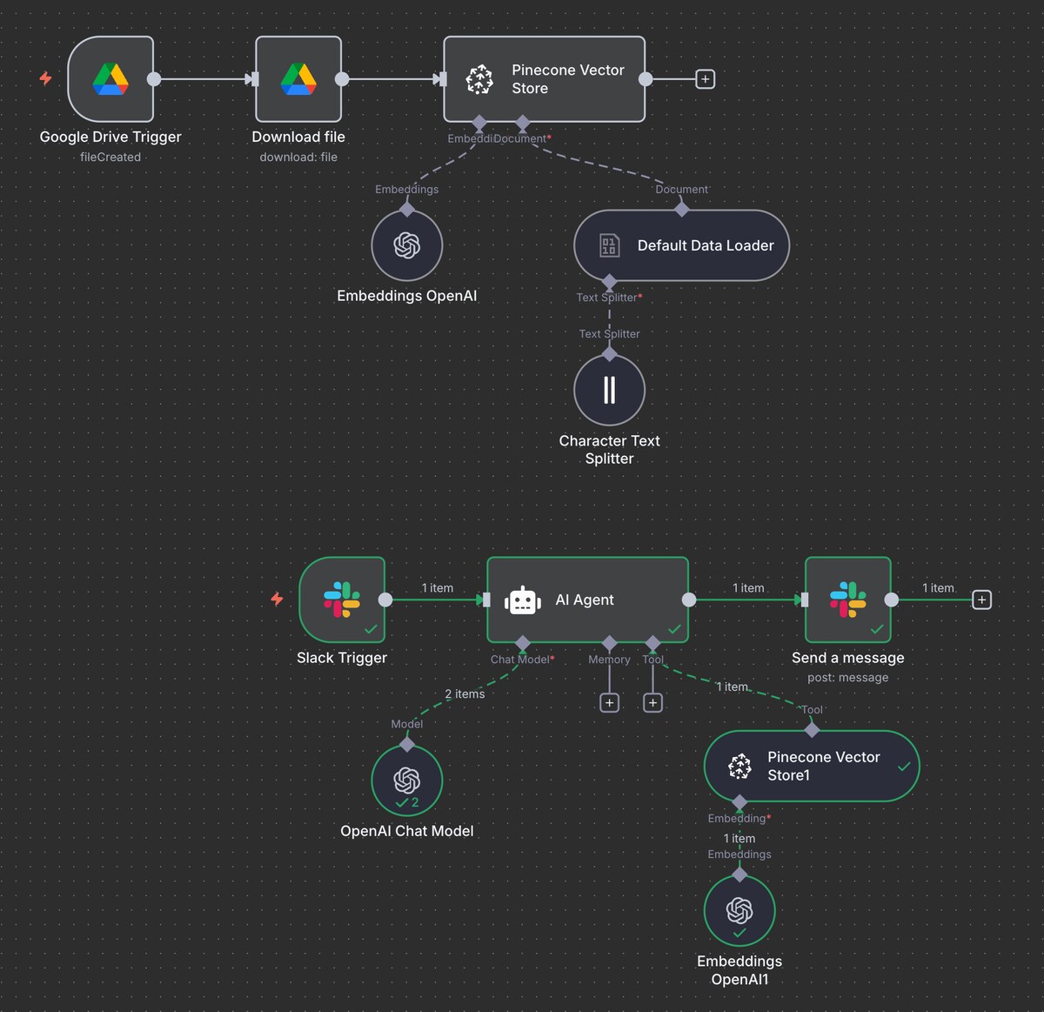Screen dimensions: 1044x1012
Task: Click the Slack Trigger output connector dot
Action: point(385,600)
